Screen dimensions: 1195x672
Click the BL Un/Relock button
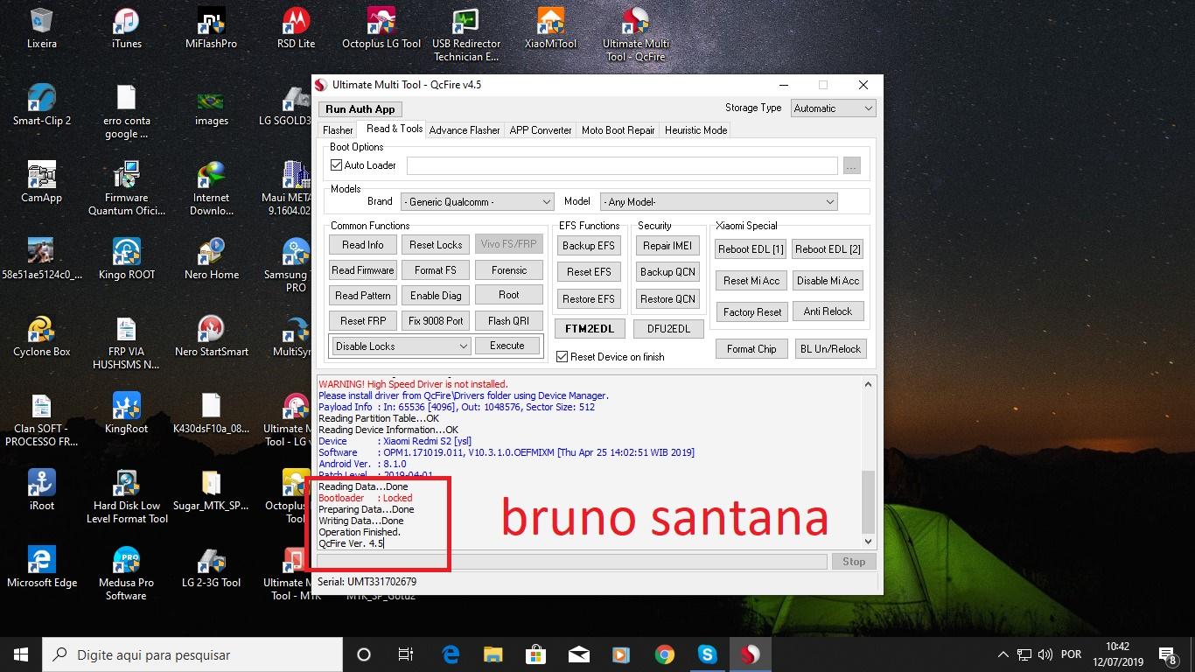[x=830, y=349]
